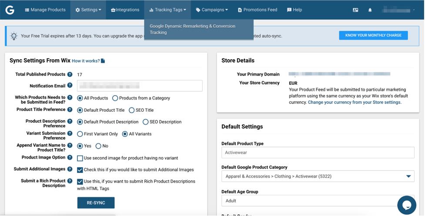The height and width of the screenshot is (216, 425).
Task: Select All Products radio option
Action: 80,98
